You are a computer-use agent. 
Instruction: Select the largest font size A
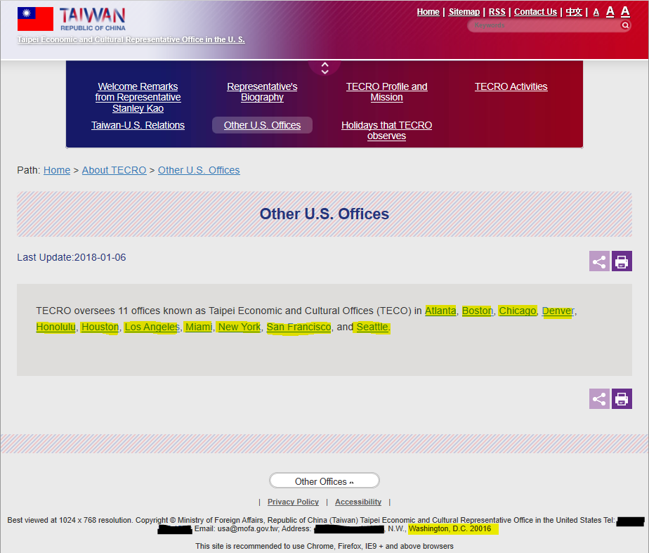(625, 11)
